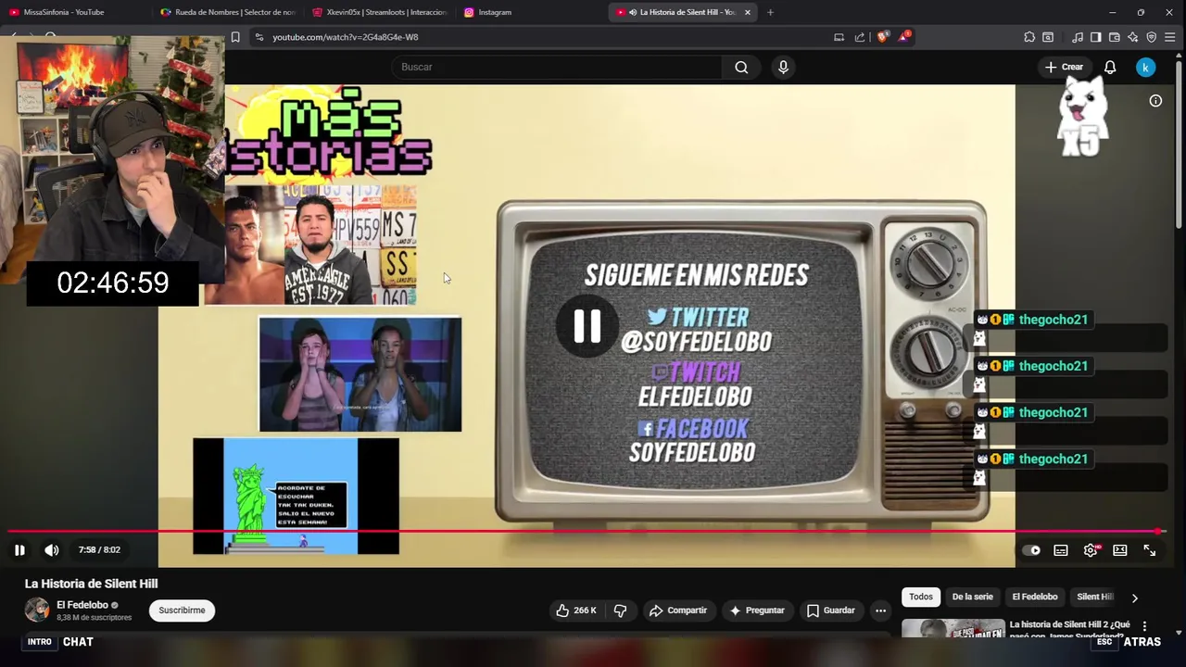Open El Fedelobo channel link
The height and width of the screenshot is (667, 1186).
click(82, 605)
